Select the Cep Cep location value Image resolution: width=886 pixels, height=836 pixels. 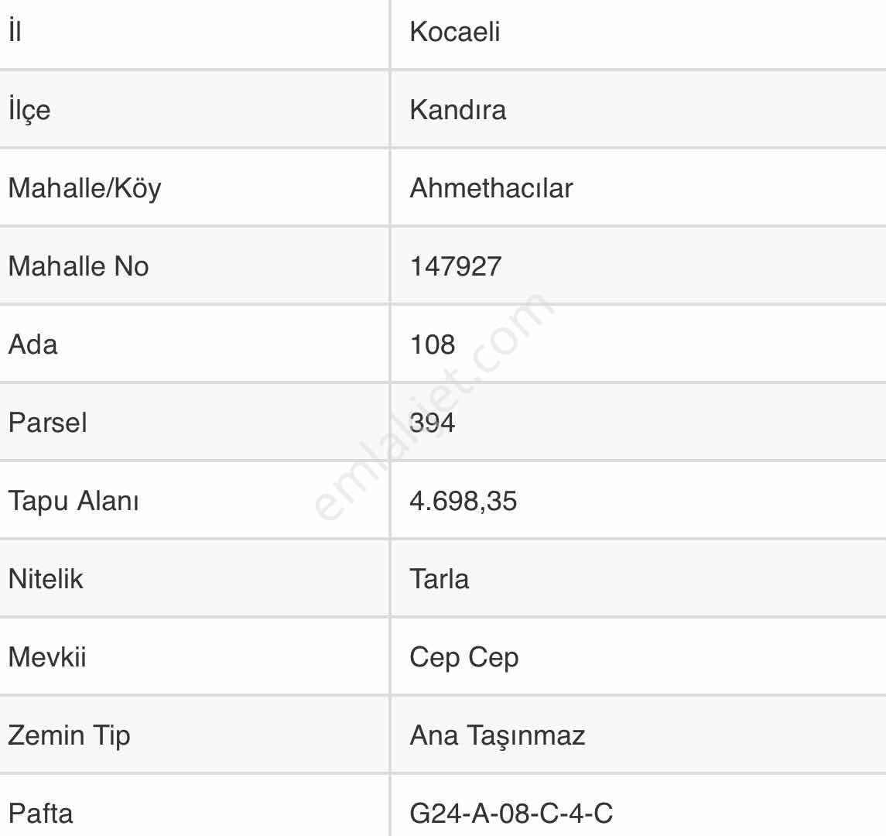pyautogui.click(x=464, y=658)
